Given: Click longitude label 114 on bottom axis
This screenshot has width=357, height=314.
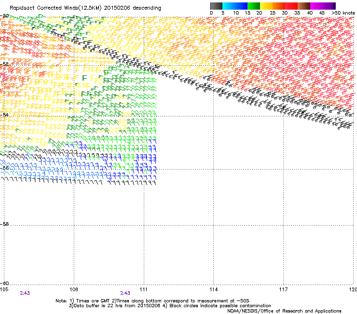Looking at the screenshot, I should 214,289.
